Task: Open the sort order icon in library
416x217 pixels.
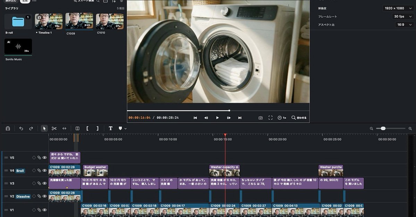Action: [x=114, y=1]
